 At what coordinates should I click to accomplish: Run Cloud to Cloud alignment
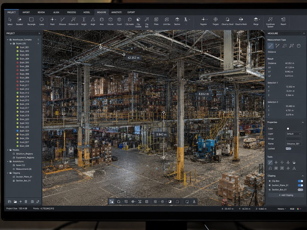click(x=227, y=21)
